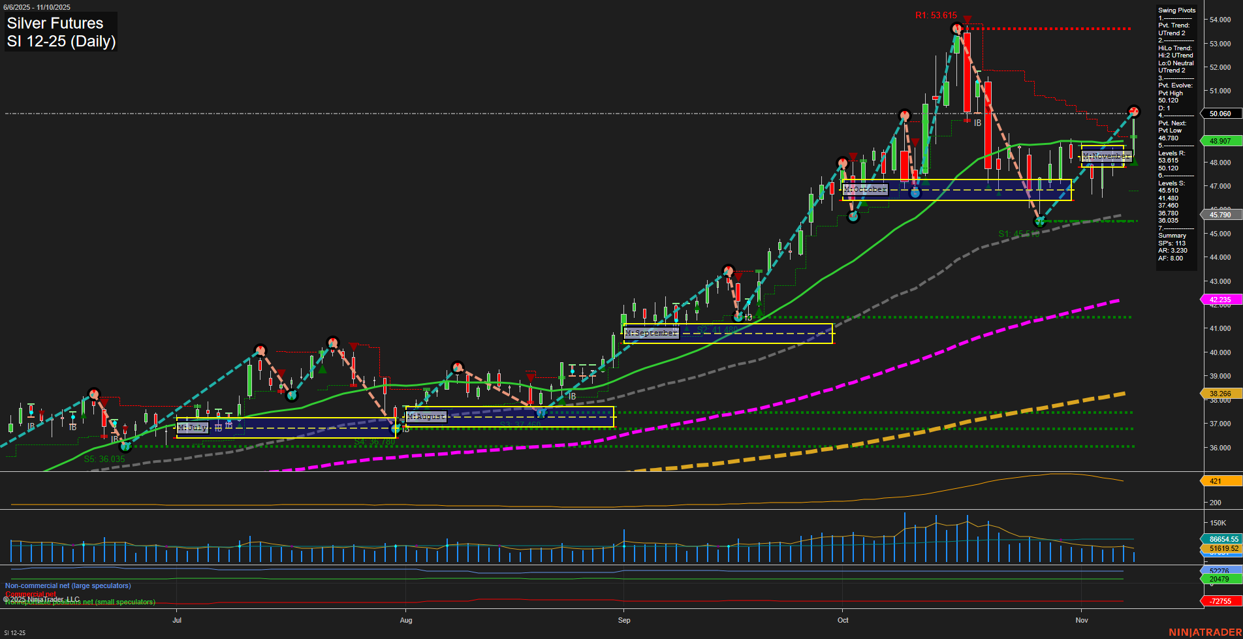Click the IB marker label near the October high
This screenshot has height=639, width=1243.
click(x=977, y=122)
